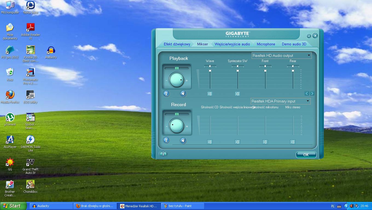Click the info icon in Realtek manager
The width and height of the screenshot is (372, 210).
pyautogui.click(x=163, y=154)
